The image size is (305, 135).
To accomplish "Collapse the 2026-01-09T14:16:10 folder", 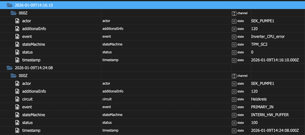I will click(10, 5).
